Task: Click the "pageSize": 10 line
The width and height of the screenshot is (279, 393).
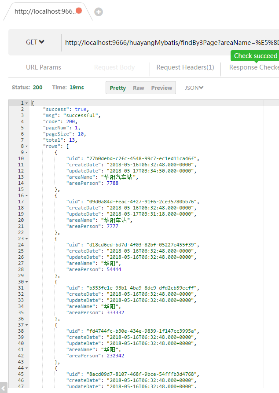Action: pyautogui.click(x=64, y=134)
